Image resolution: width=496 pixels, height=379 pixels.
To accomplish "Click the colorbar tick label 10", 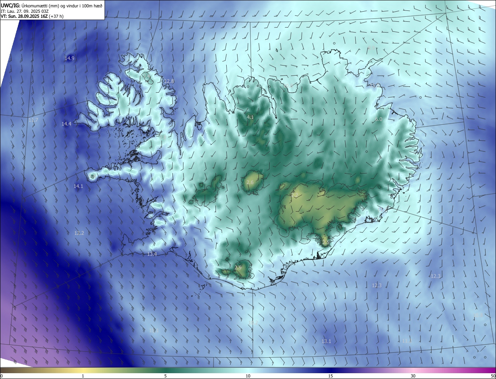I will (248, 376).
